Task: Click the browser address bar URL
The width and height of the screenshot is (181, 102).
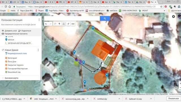Action: click(x=92, y=7)
